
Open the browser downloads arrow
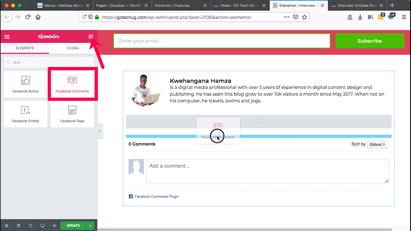pos(360,17)
